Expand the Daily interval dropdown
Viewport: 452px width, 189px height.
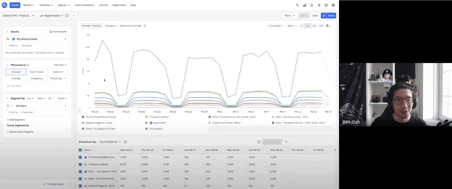tap(291, 26)
